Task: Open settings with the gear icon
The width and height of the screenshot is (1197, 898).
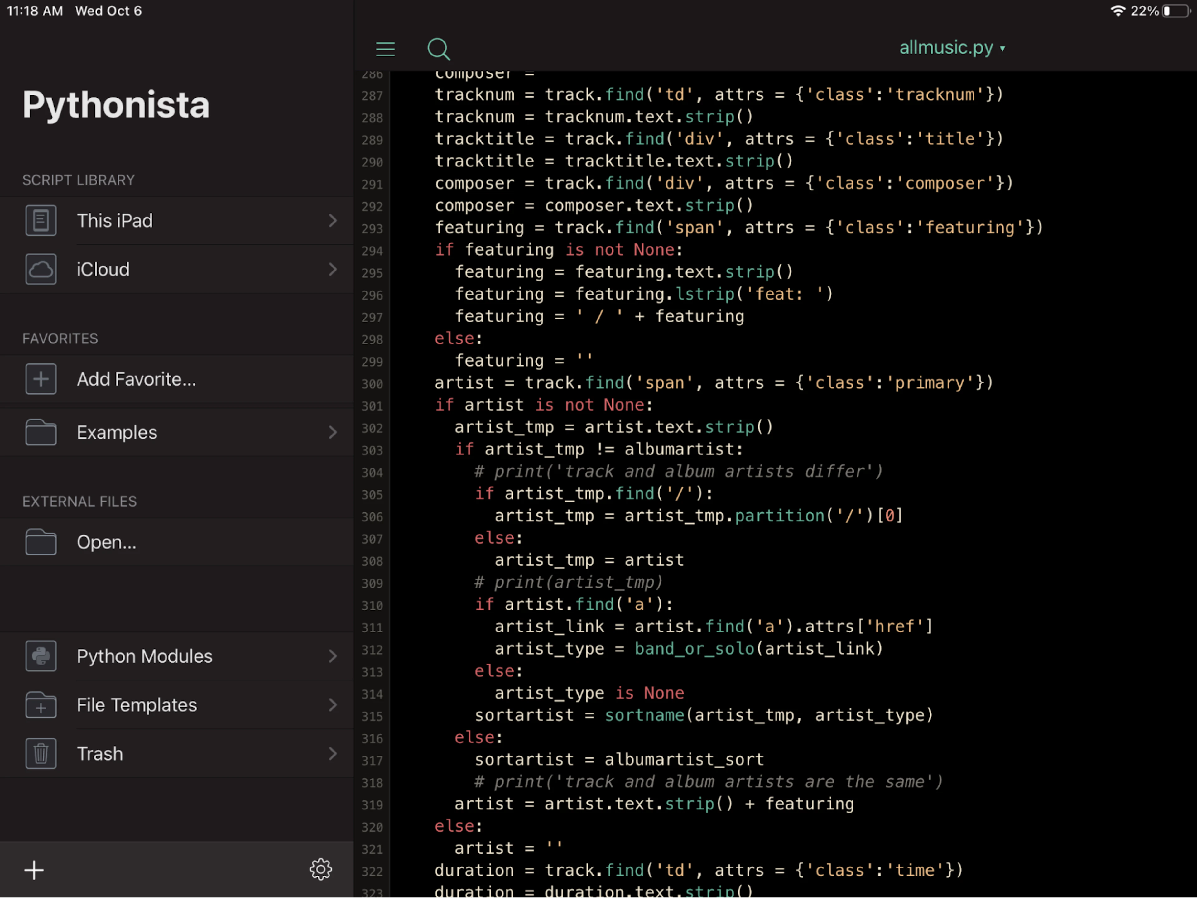Action: tap(321, 870)
